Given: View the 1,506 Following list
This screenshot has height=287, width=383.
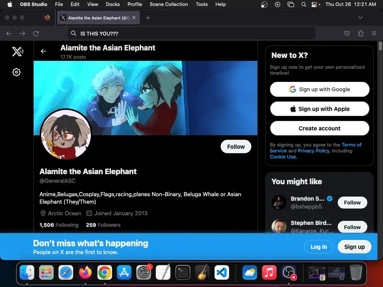Looking at the screenshot, I should (x=59, y=225).
